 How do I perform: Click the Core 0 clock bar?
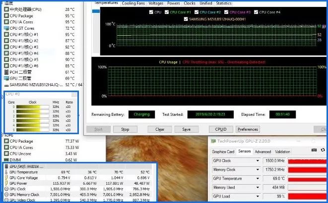point(33,107)
